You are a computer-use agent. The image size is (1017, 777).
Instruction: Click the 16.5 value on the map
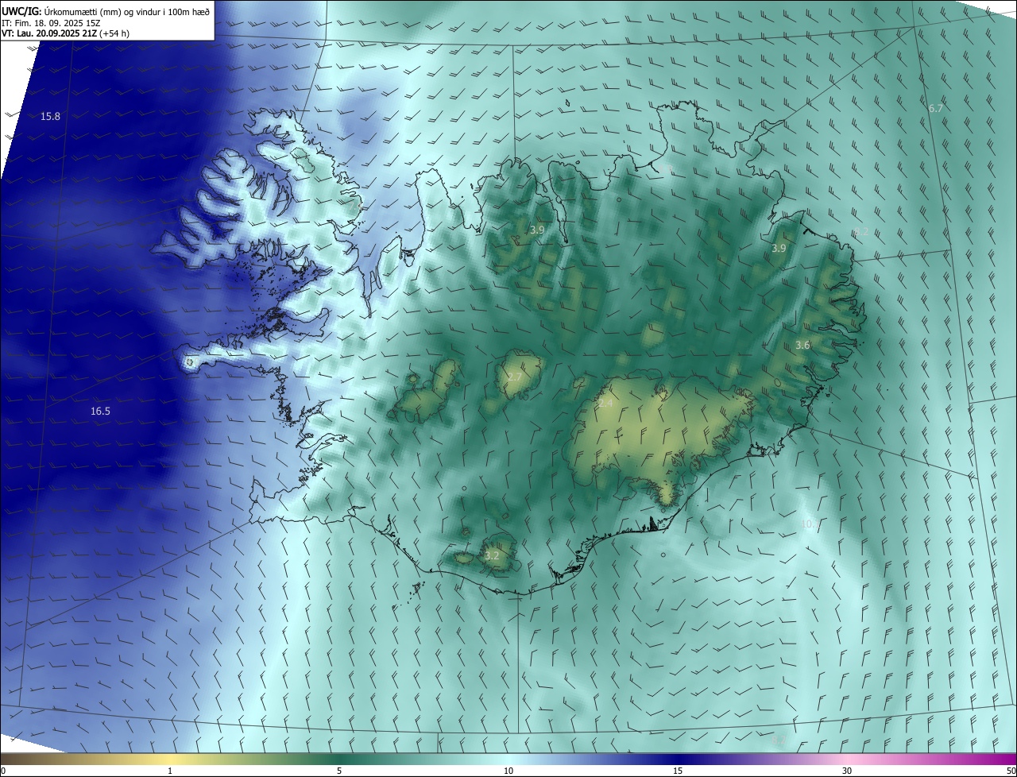(100, 411)
